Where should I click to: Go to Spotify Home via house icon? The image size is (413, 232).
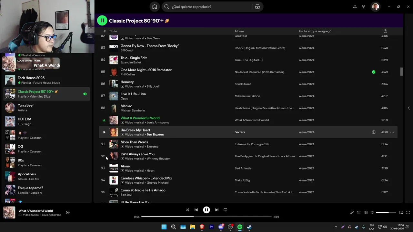(155, 7)
